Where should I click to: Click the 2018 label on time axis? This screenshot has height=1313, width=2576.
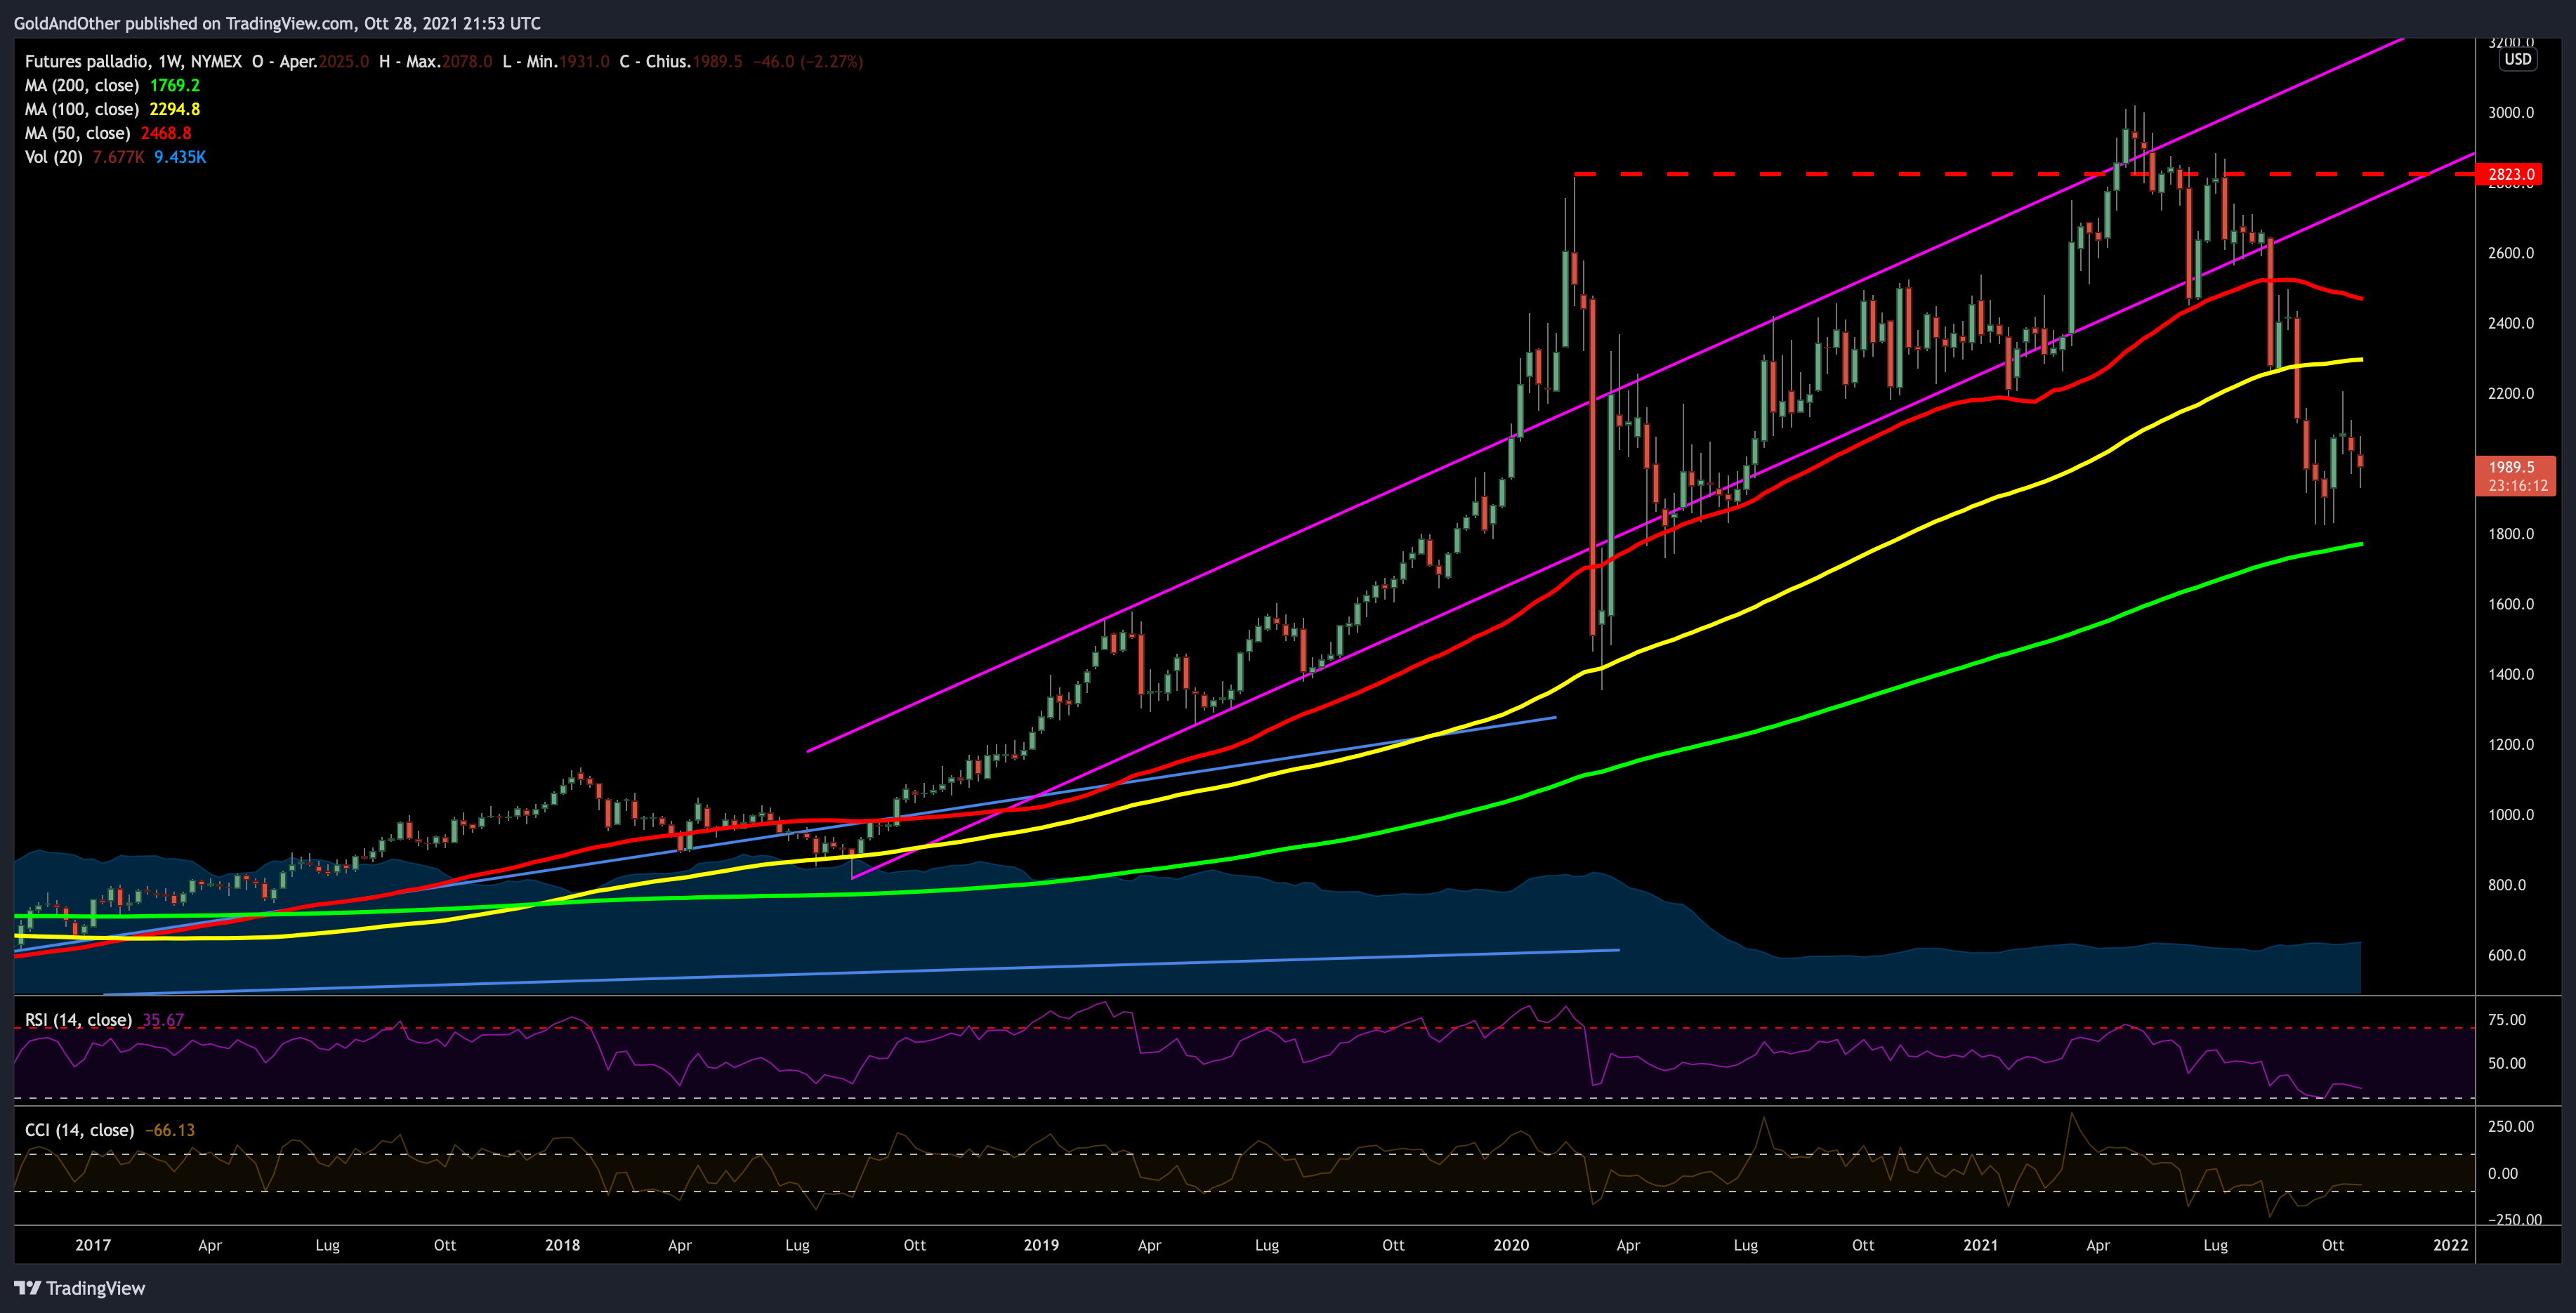coord(562,1245)
